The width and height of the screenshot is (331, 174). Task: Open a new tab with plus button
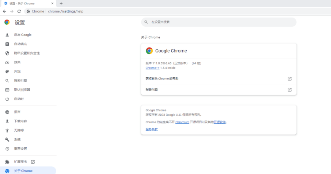61,3
